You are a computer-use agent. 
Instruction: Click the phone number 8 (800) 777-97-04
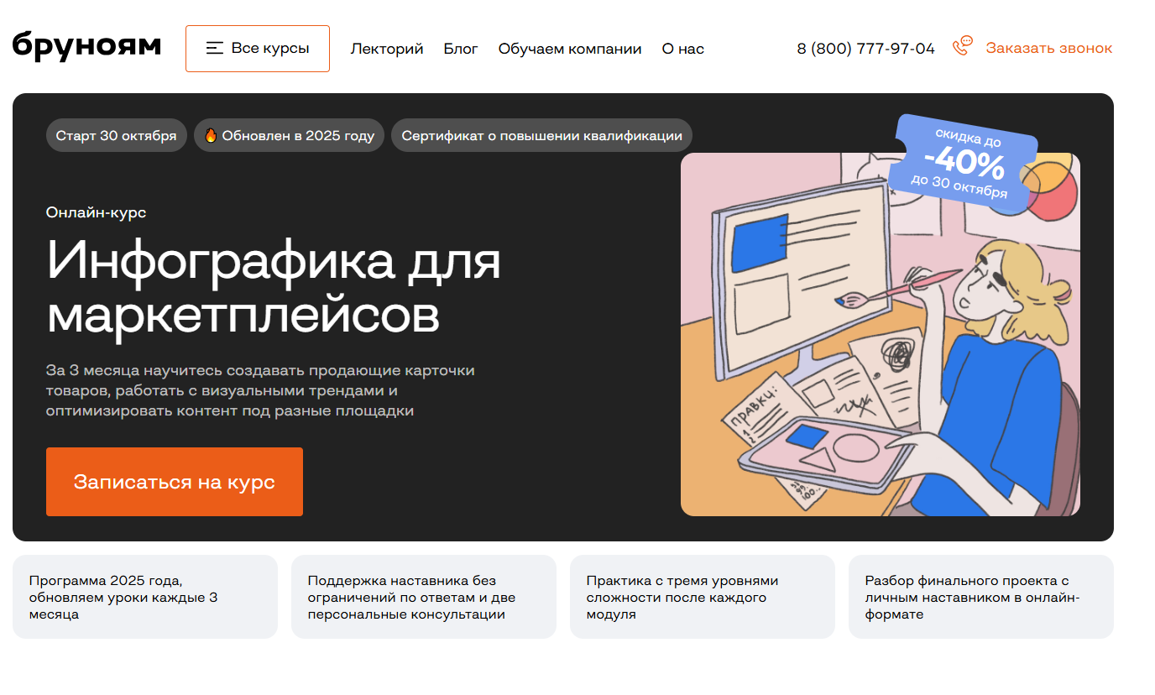click(x=865, y=49)
